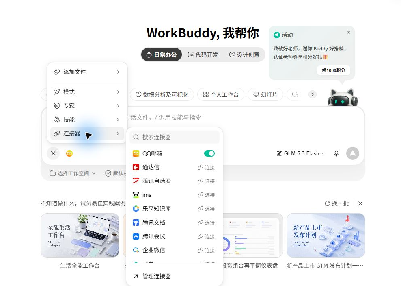The height and width of the screenshot is (286, 401).
Task: Dismiss the 活动 notification card
Action: (349, 32)
